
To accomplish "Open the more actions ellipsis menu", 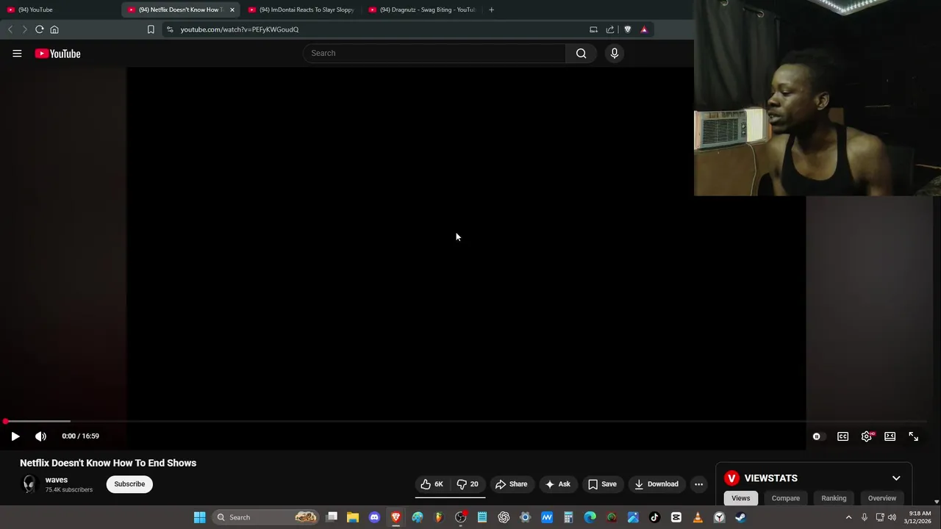I will [699, 484].
